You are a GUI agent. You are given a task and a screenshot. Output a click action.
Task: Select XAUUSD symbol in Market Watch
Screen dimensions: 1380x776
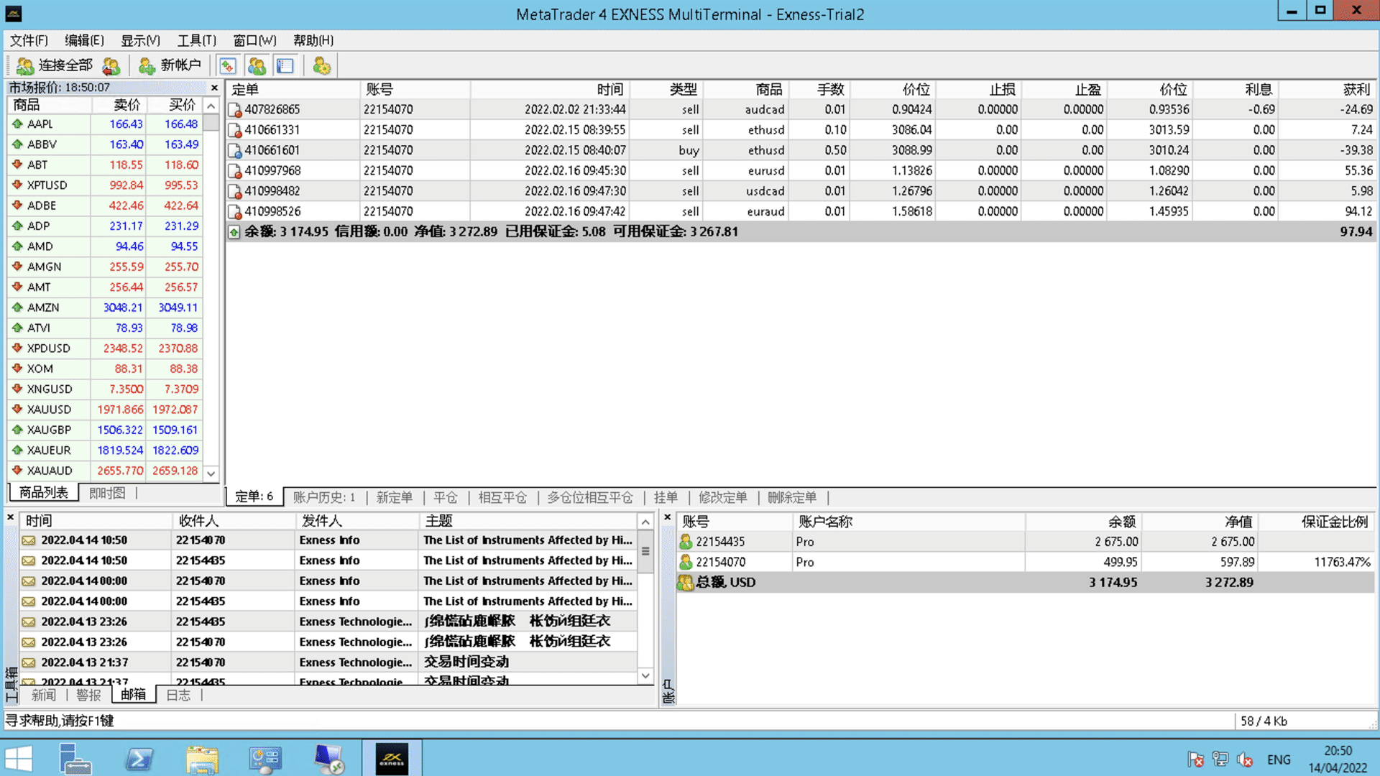(x=49, y=410)
